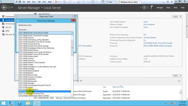
Task: Open the VMware File menu
Action: pyautogui.click(x=24, y=2)
